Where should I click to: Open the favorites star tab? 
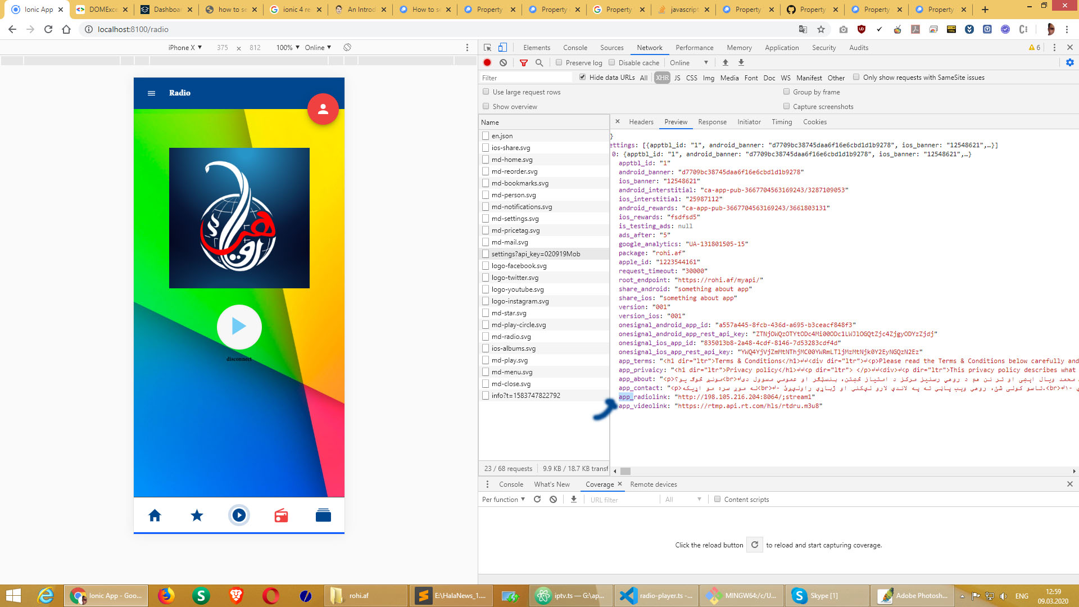tap(197, 515)
